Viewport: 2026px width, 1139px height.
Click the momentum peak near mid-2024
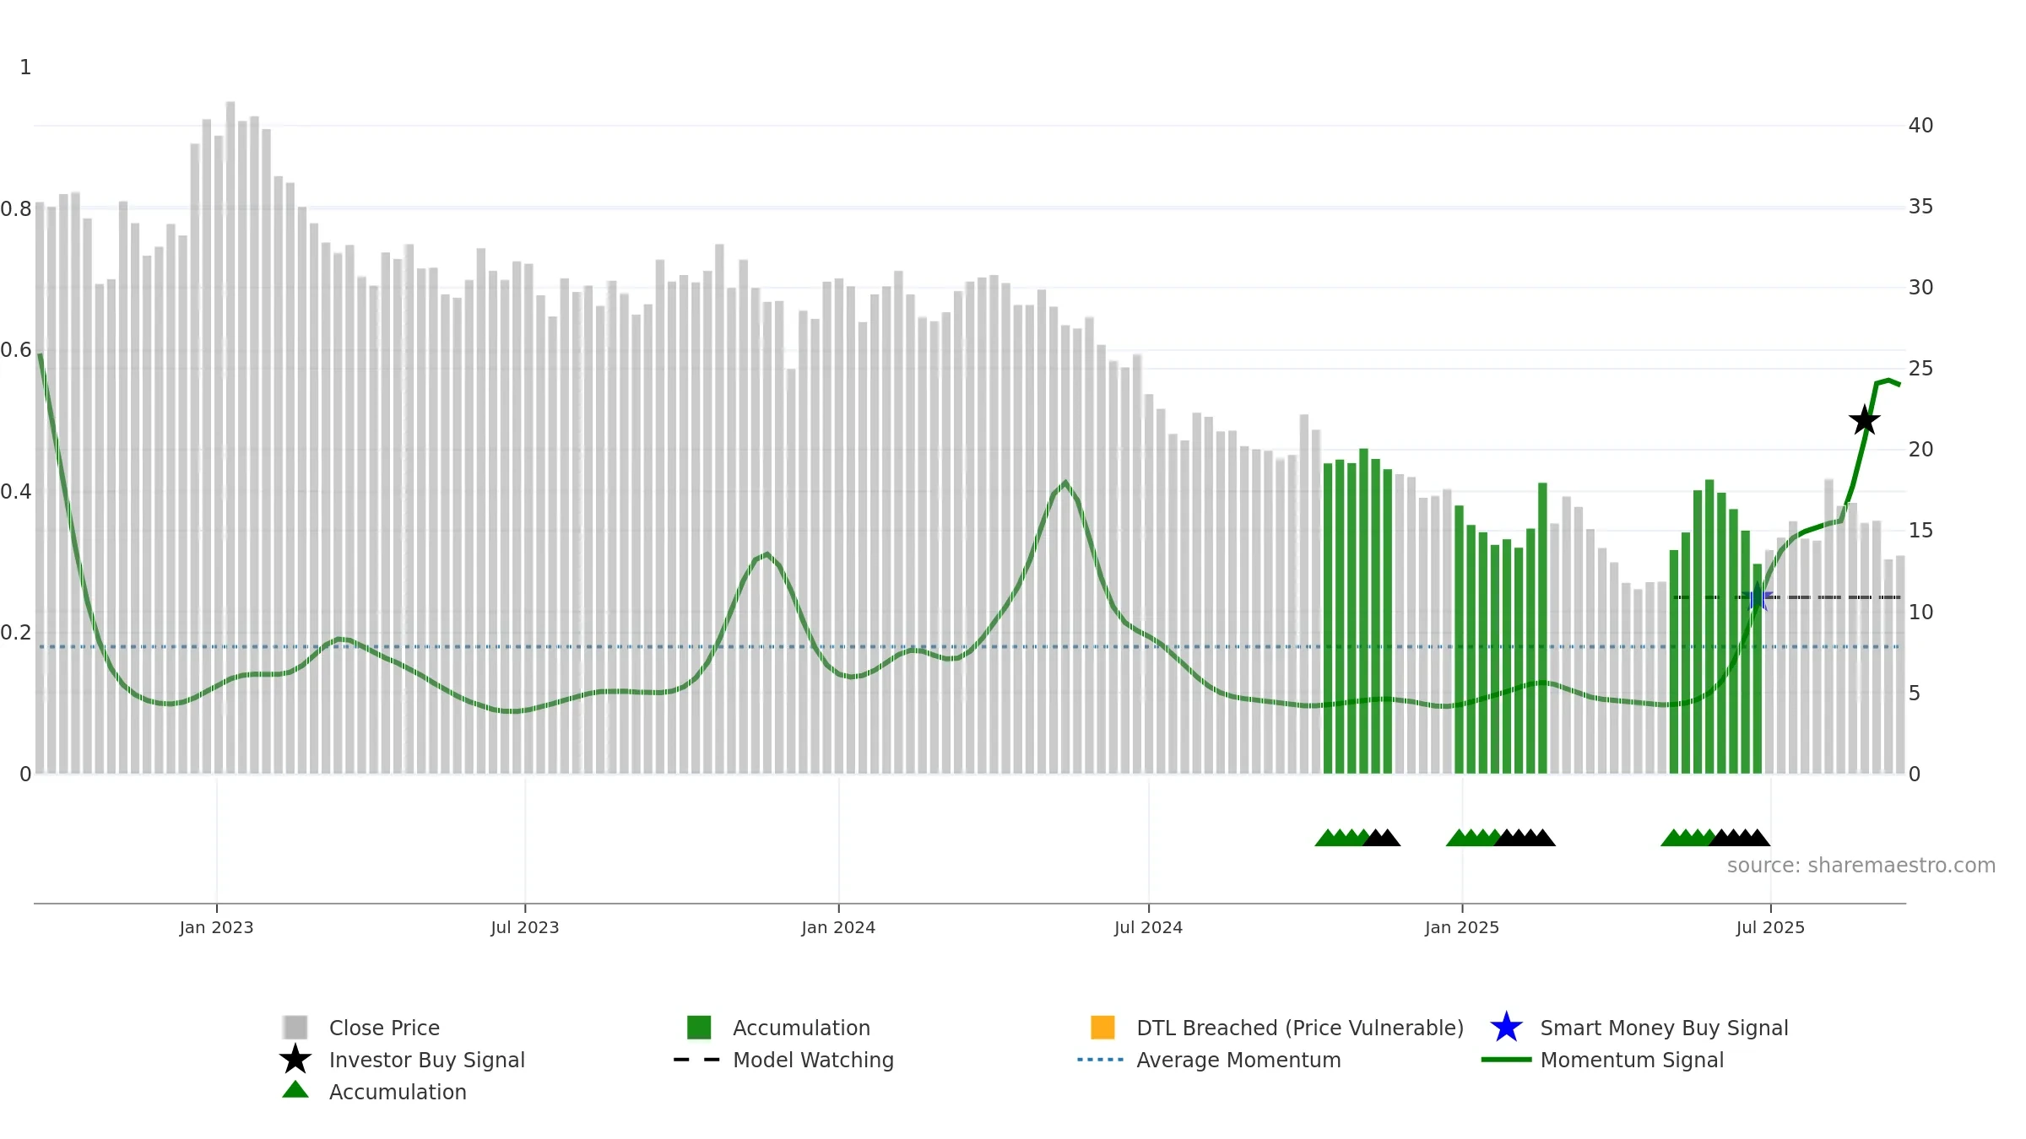click(x=1065, y=483)
